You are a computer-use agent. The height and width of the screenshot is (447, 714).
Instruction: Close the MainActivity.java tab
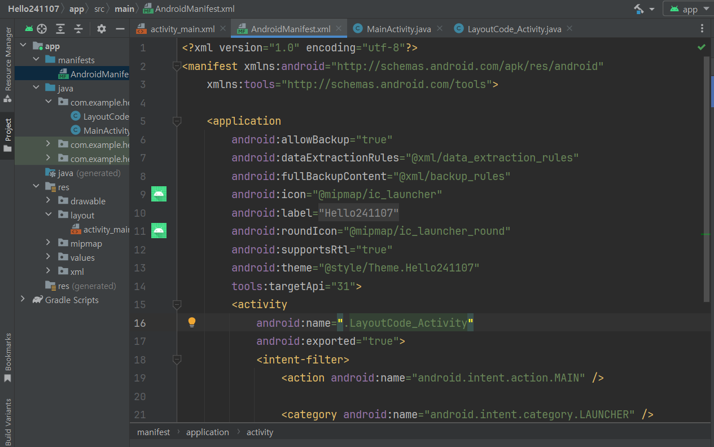tap(440, 28)
